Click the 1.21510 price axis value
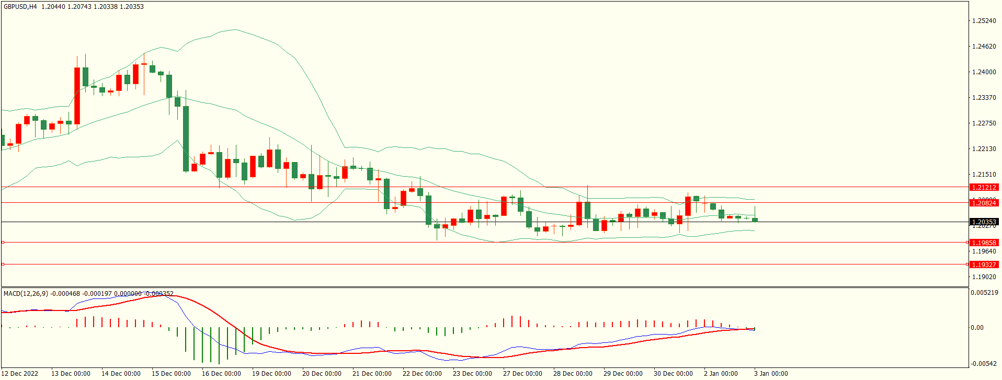Image resolution: width=1002 pixels, height=380 pixels. pos(984,175)
